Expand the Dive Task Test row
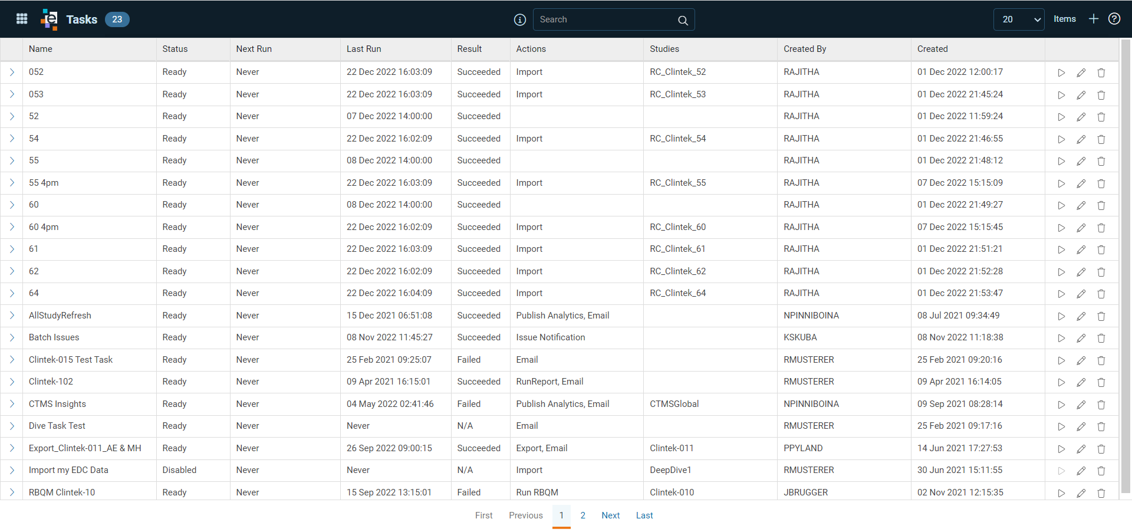Image resolution: width=1132 pixels, height=532 pixels. 12,426
